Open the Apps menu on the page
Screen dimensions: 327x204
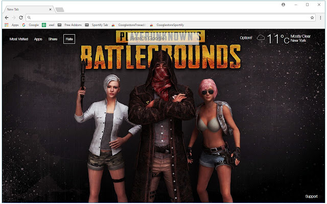[38, 39]
